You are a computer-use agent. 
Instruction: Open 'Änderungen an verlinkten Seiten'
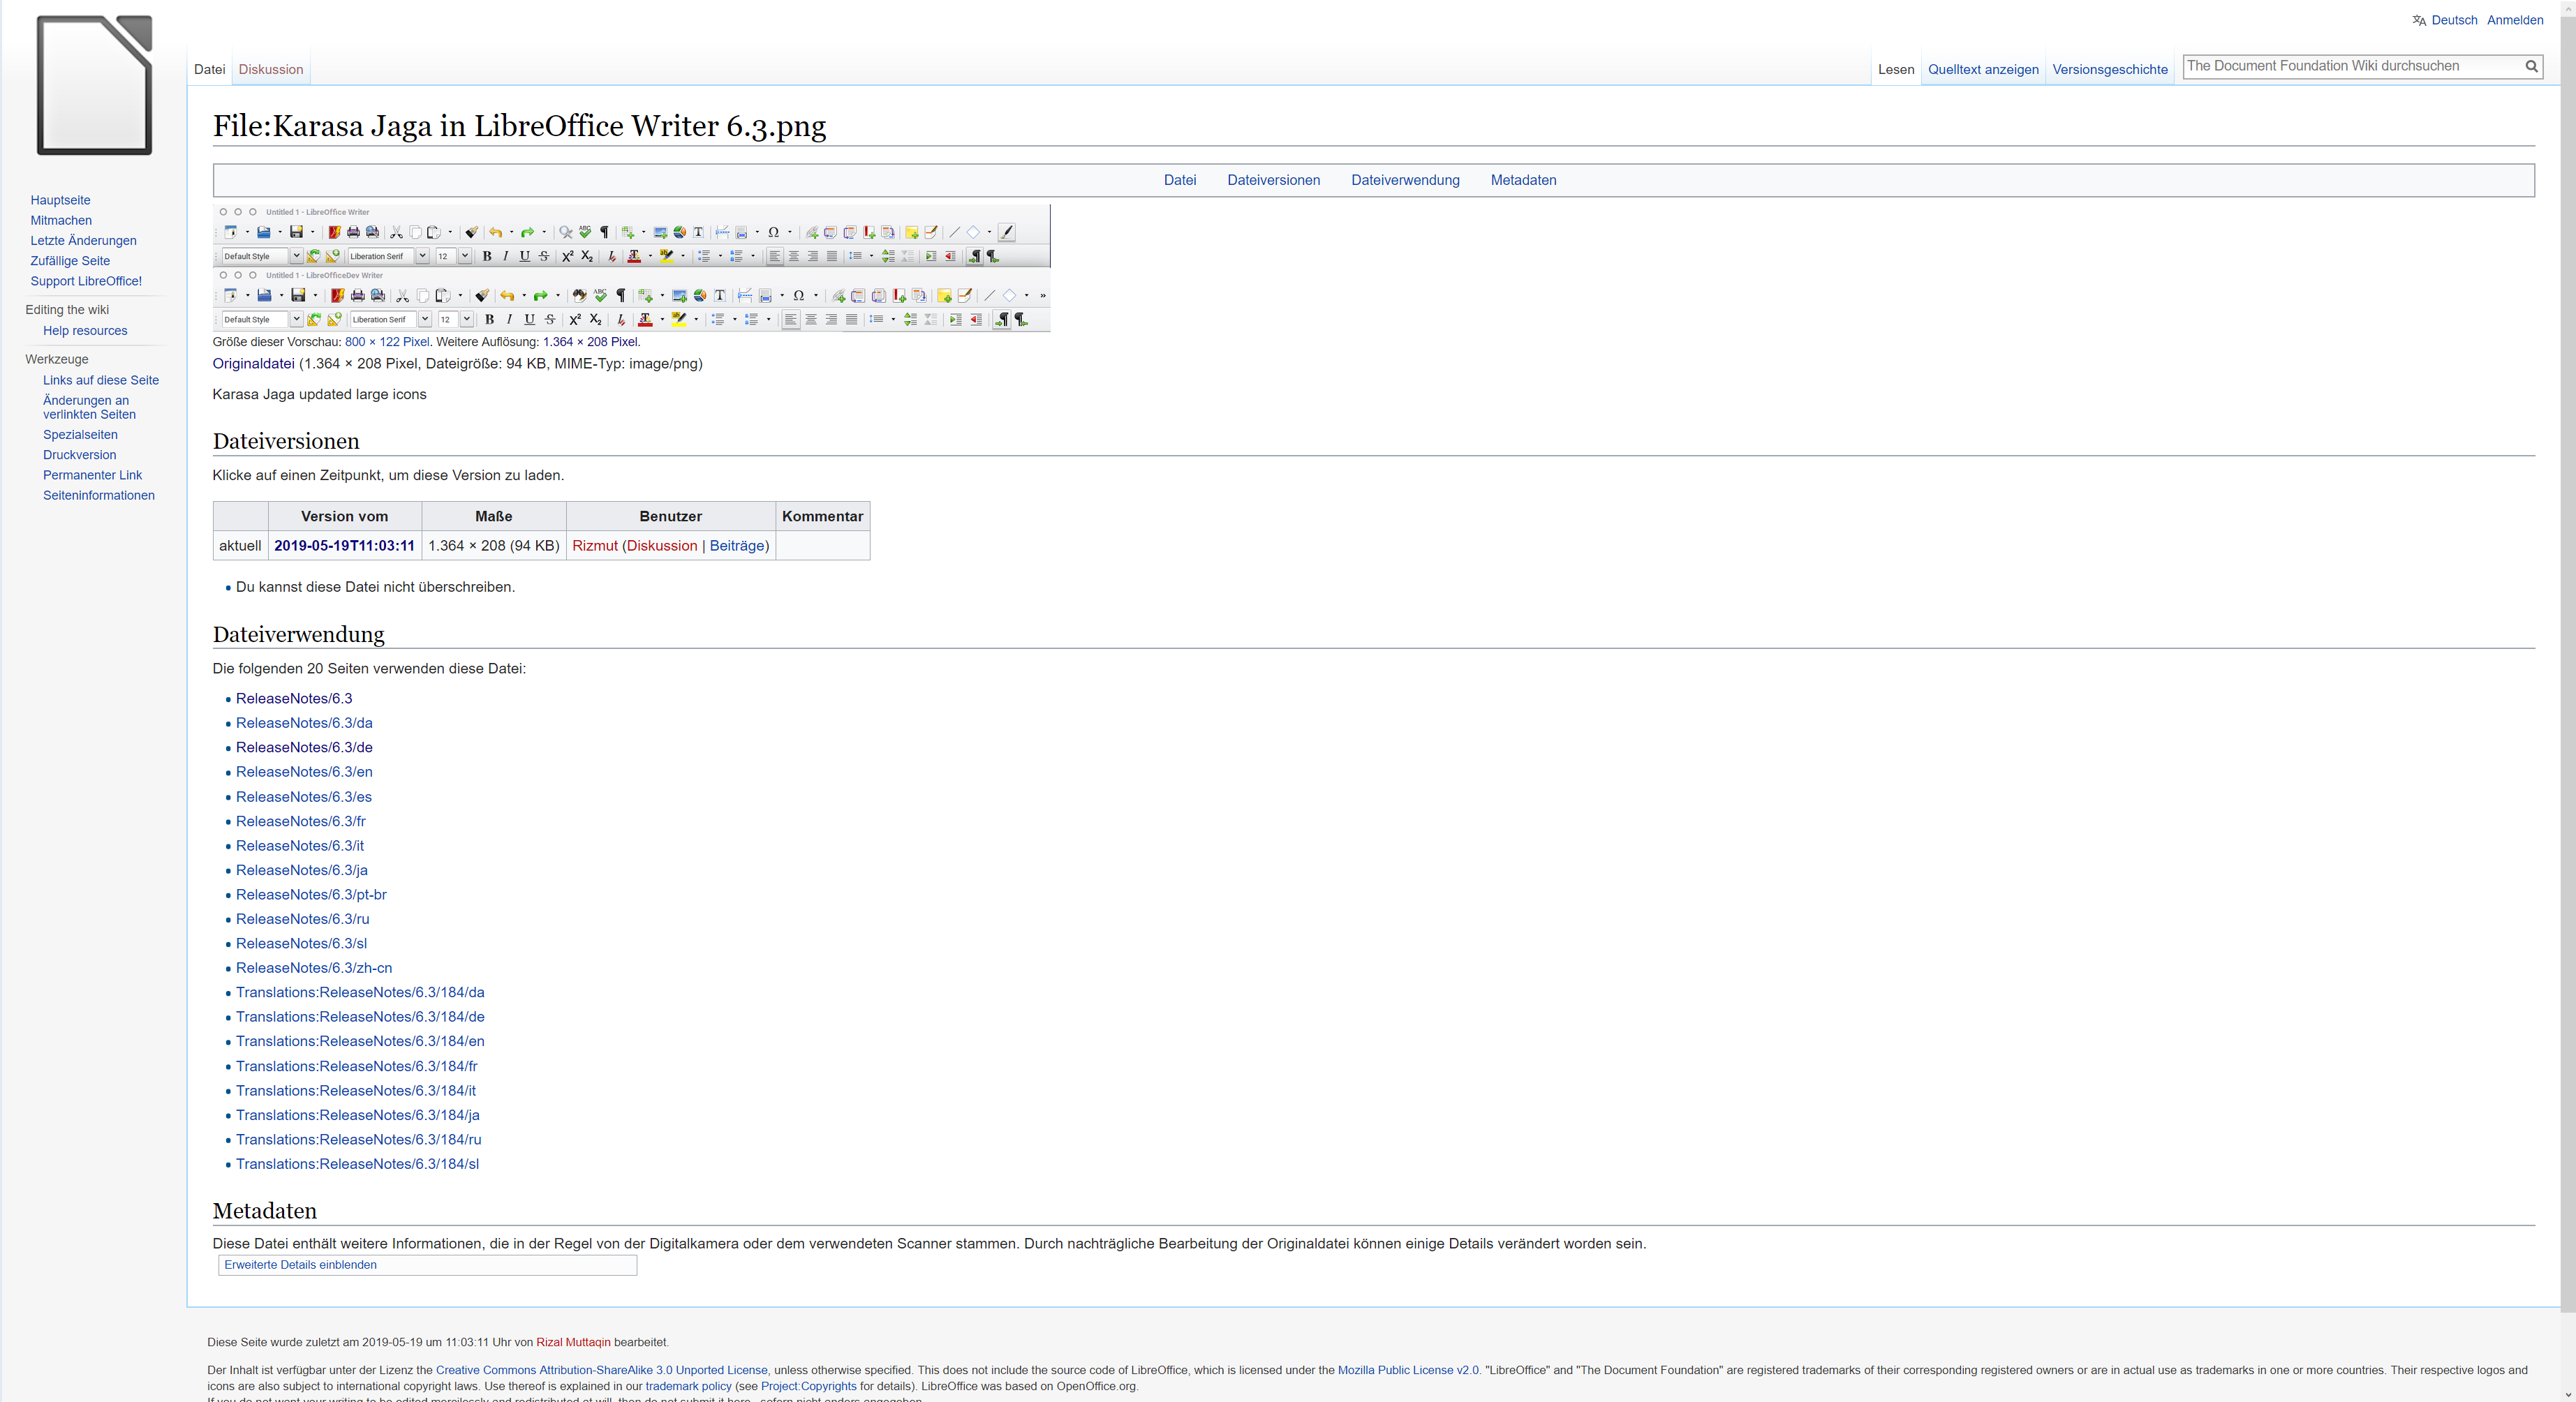pyautogui.click(x=89, y=407)
